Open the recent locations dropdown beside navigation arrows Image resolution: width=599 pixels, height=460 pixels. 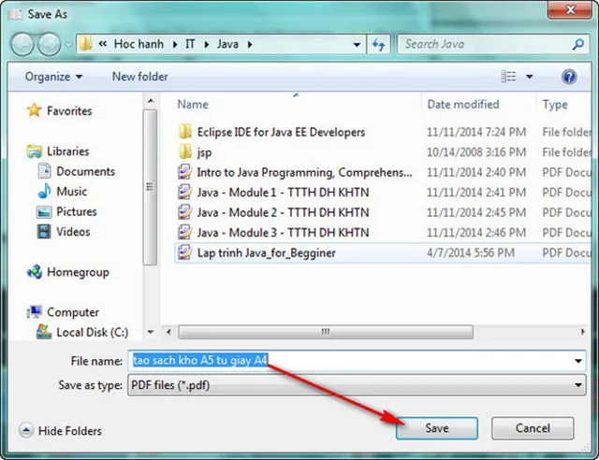(68, 45)
